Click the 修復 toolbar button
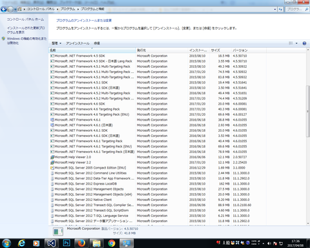 pyautogui.click(x=97, y=43)
